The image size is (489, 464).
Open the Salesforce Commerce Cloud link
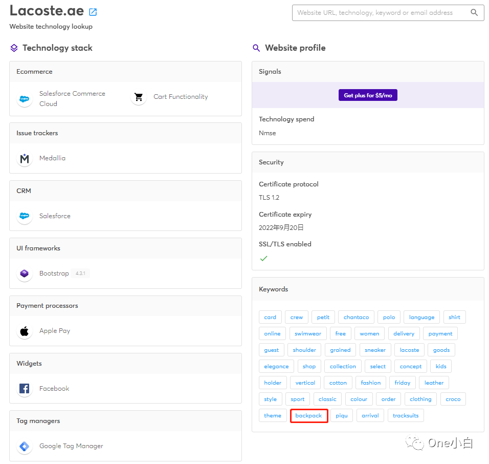72,99
